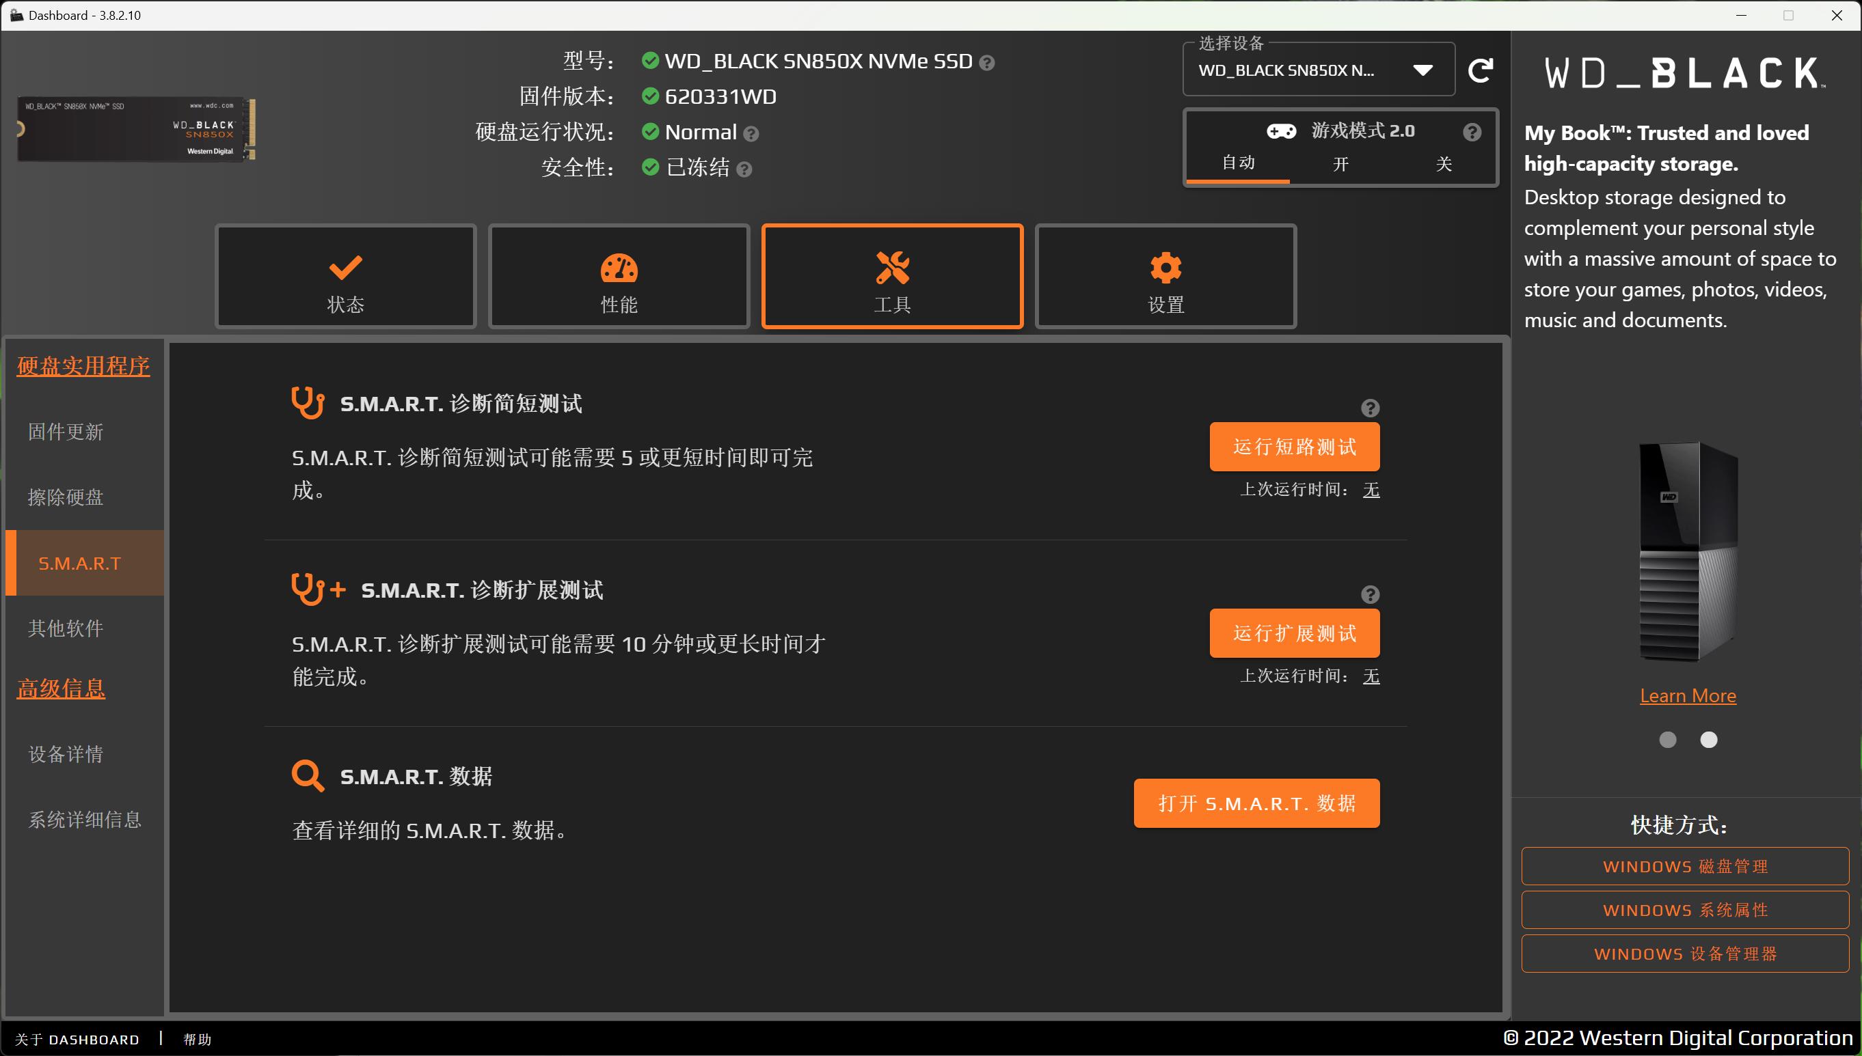Click the second carousel dot
The width and height of the screenshot is (1862, 1056).
pyautogui.click(x=1708, y=740)
